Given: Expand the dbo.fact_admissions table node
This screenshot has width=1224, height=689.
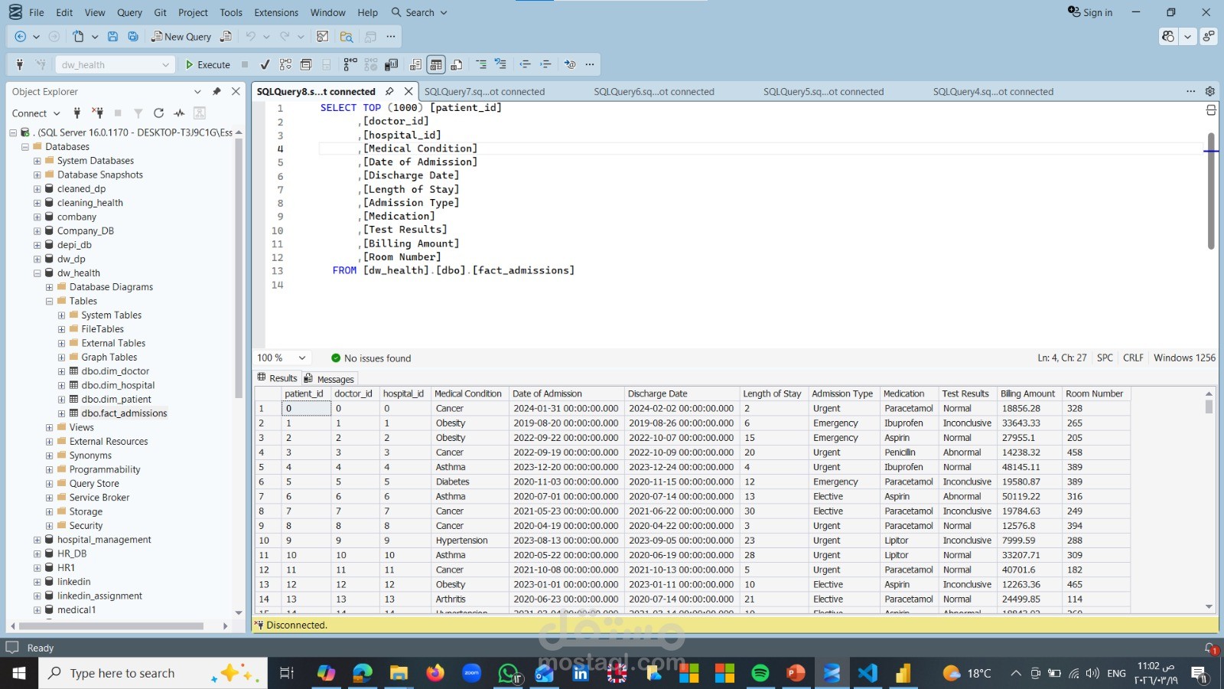Looking at the screenshot, I should [x=62, y=413].
